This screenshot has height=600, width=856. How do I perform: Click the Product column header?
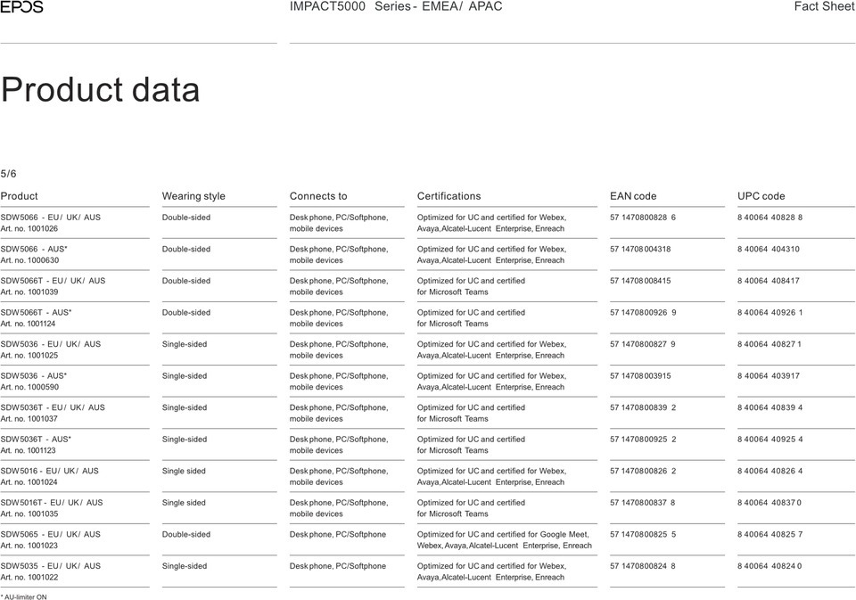pyautogui.click(x=19, y=196)
